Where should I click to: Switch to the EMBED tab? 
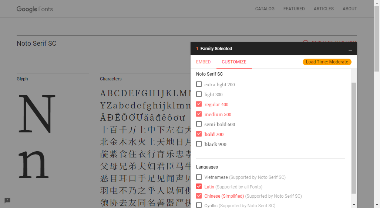(x=204, y=62)
